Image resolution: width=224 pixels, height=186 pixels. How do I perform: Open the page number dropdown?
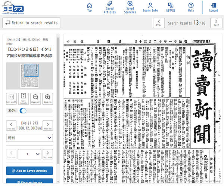click(x=29, y=154)
